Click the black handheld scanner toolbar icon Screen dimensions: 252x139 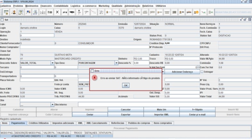tap(72, 12)
